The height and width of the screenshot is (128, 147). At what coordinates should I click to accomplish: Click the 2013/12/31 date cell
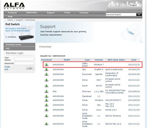pos(134,65)
